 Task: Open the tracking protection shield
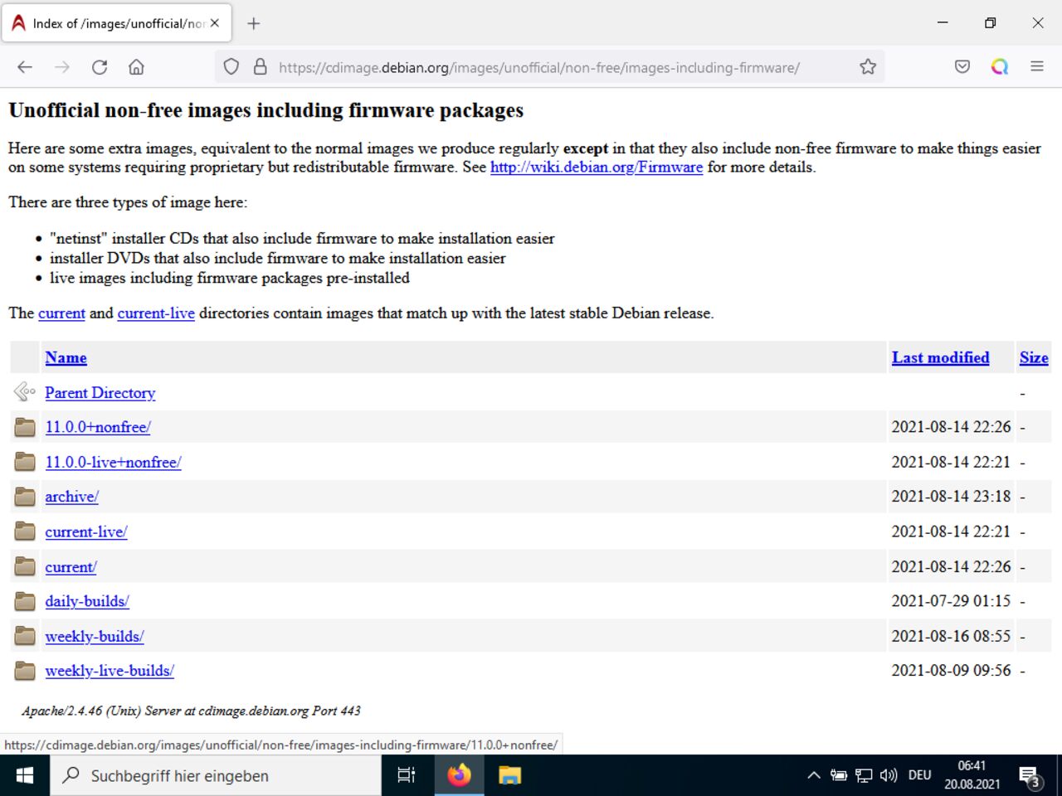coord(231,67)
